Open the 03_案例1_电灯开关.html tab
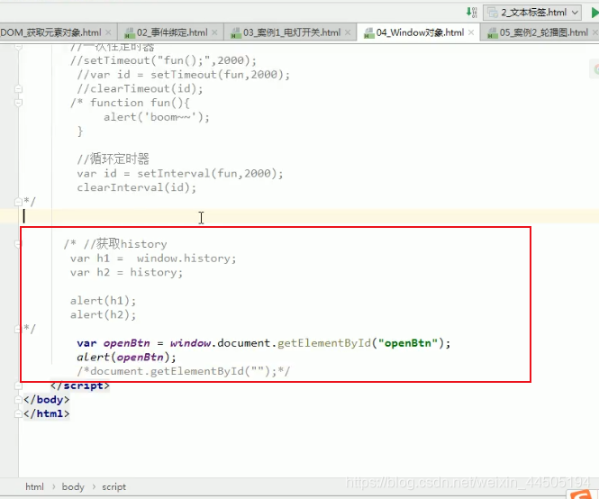This screenshot has height=499, width=599. pos(292,32)
